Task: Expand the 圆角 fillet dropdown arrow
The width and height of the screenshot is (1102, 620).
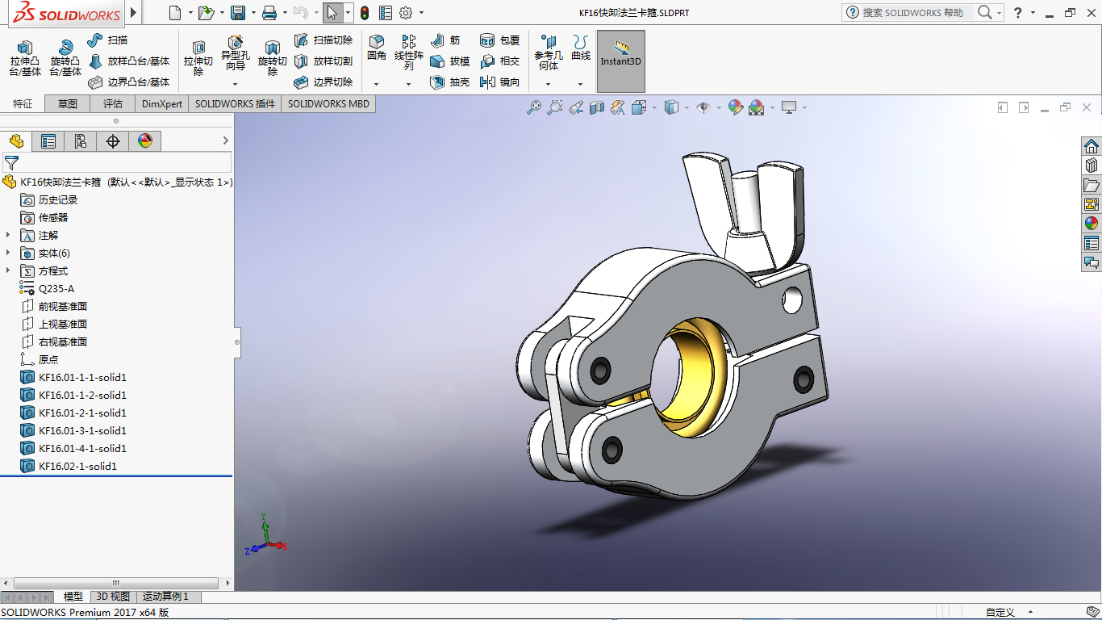Action: click(377, 84)
